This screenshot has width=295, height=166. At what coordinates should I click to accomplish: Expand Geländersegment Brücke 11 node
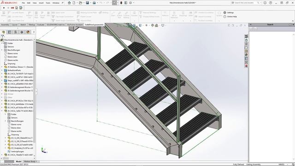[x=2, y=87]
